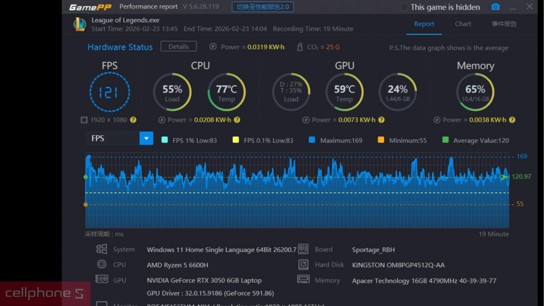Click the camera screenshot icon
Viewport: 544px width, 306px height.
[495, 7]
